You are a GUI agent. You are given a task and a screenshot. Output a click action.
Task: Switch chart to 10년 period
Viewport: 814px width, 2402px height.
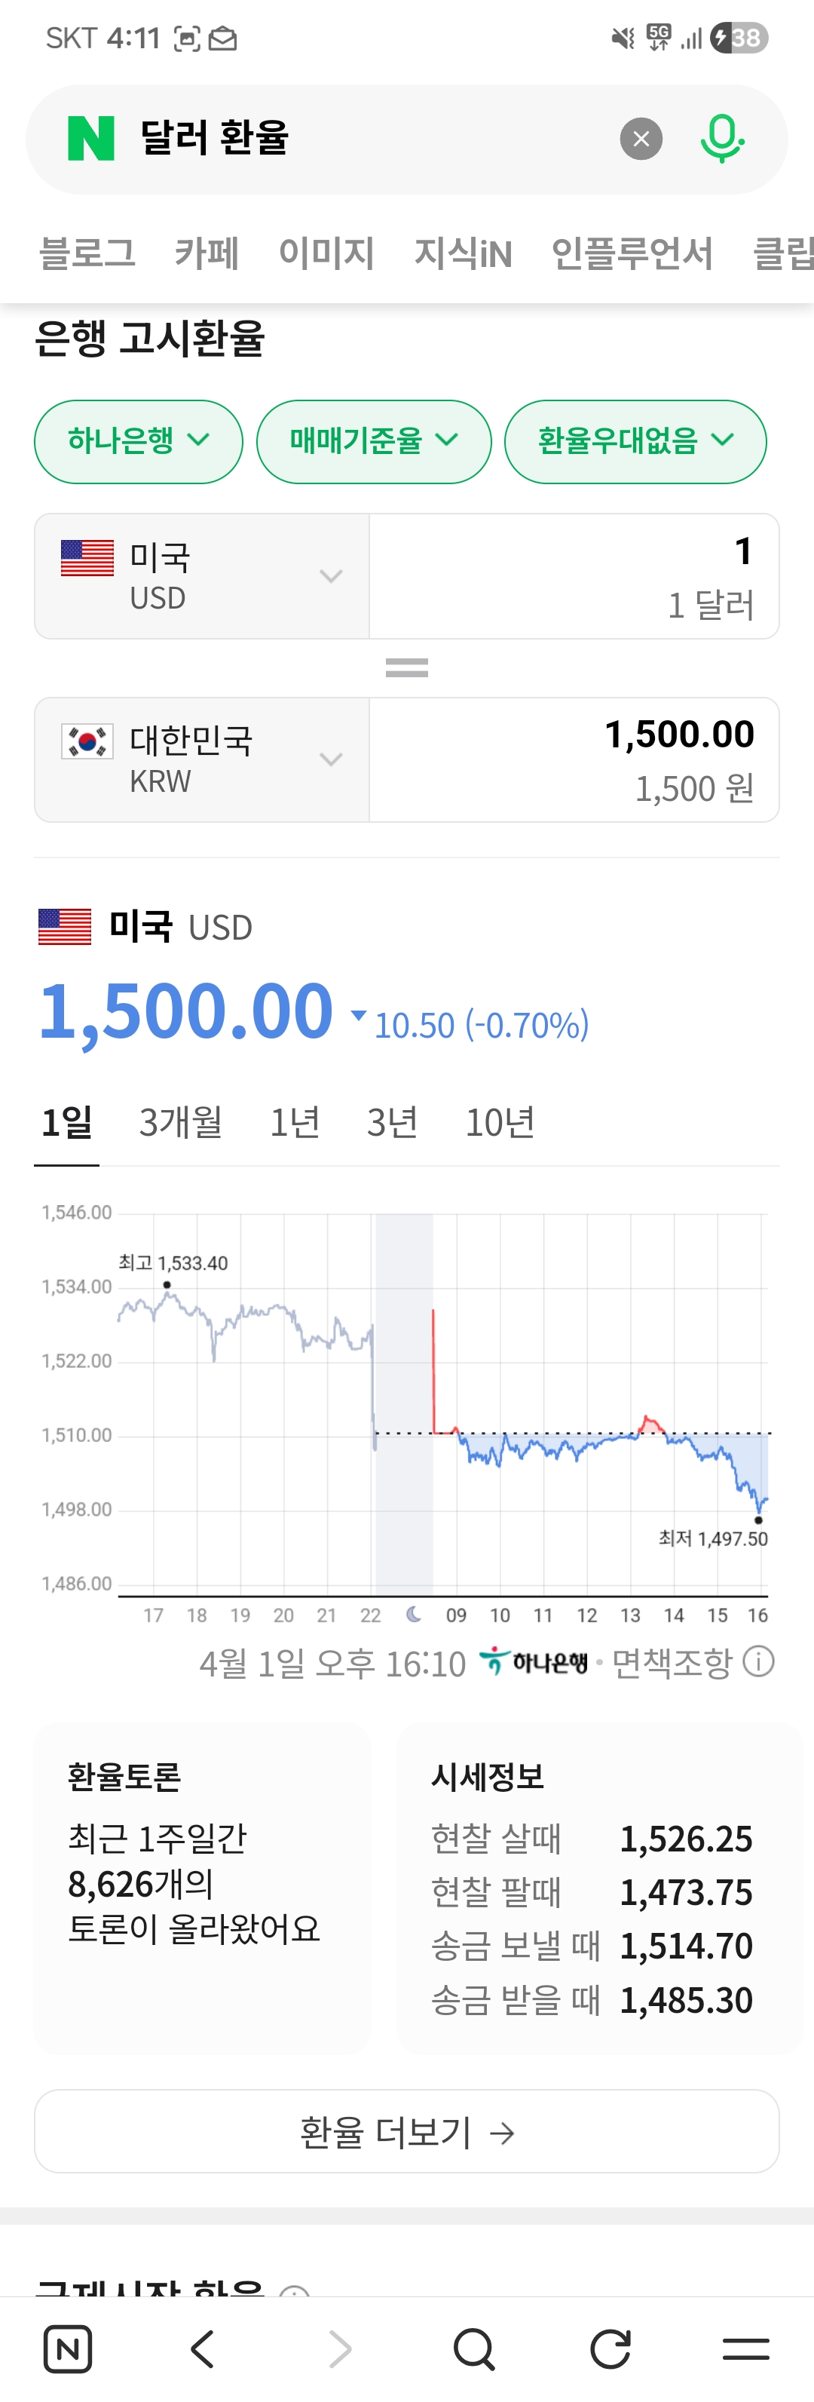pyautogui.click(x=500, y=1121)
